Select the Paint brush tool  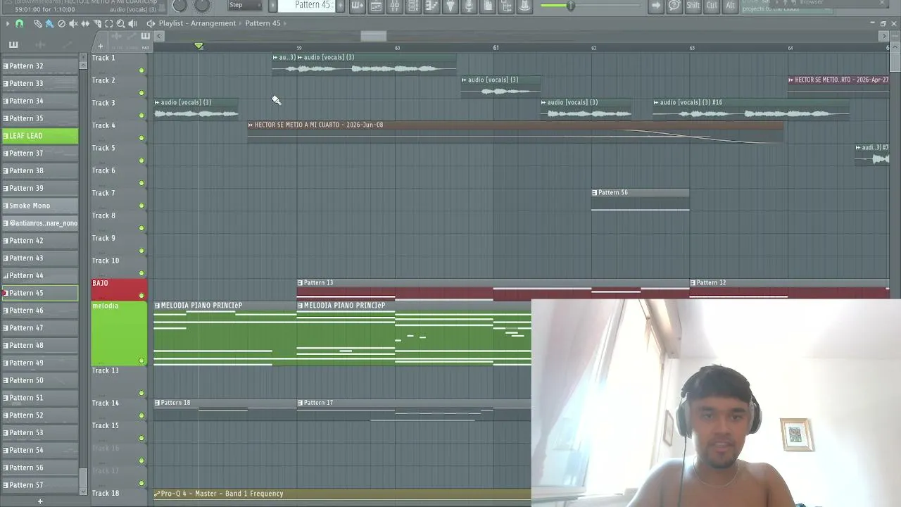pos(49,23)
